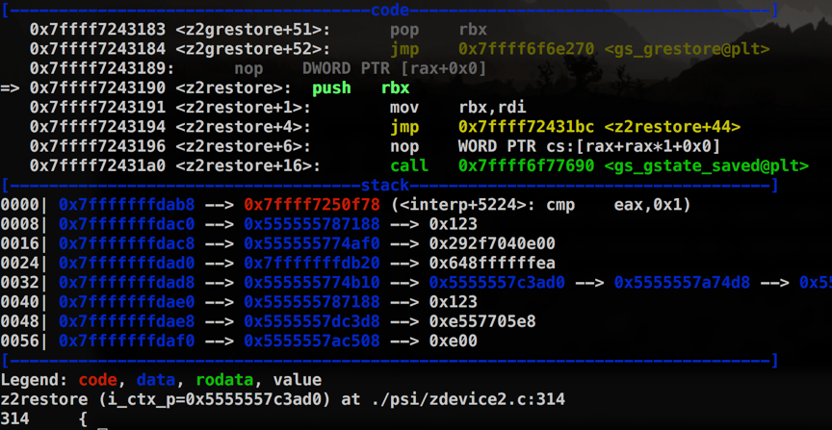Select chained pointer 0x5555557a74d8

click(x=682, y=283)
